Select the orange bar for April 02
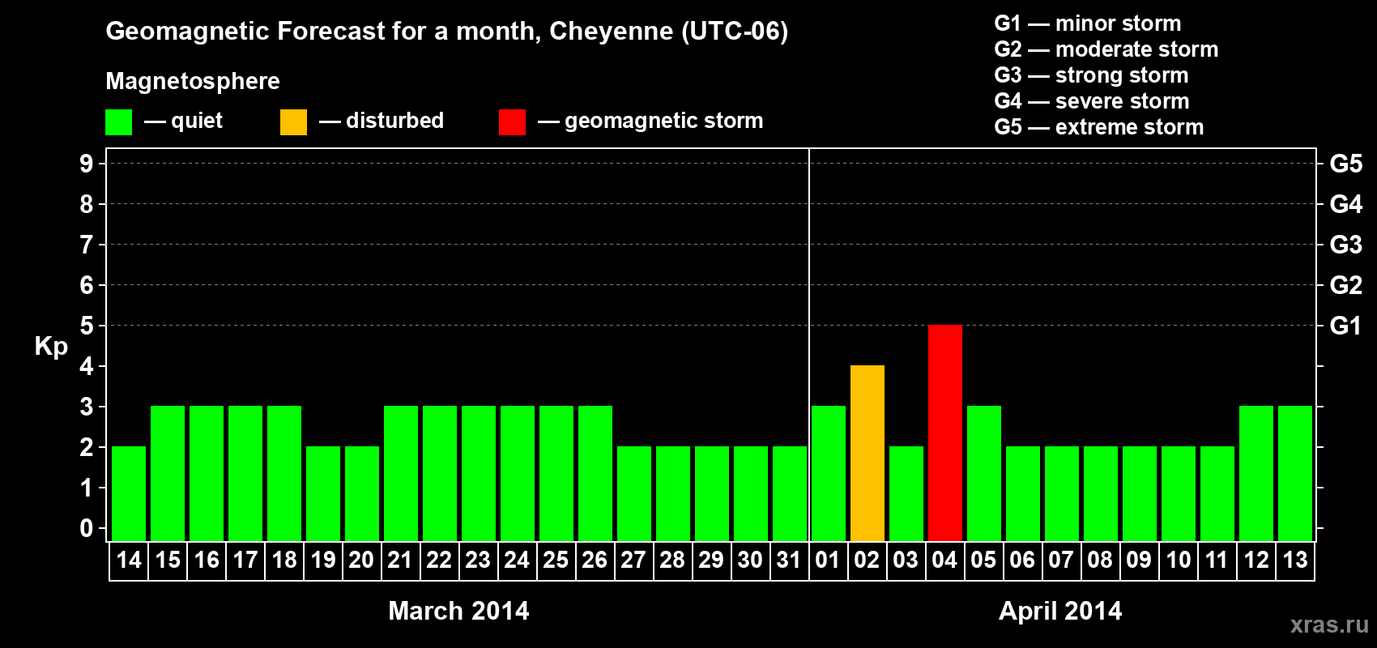 pyautogui.click(x=868, y=453)
